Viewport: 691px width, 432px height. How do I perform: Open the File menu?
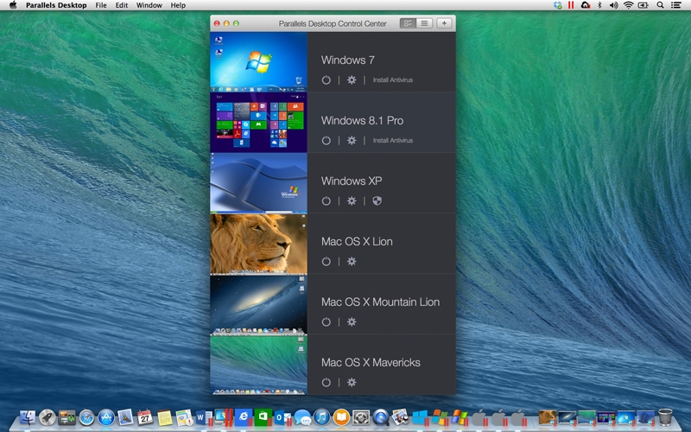click(x=101, y=5)
